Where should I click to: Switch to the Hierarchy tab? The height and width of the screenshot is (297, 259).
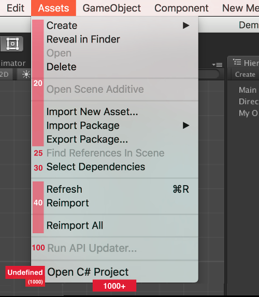(x=244, y=63)
